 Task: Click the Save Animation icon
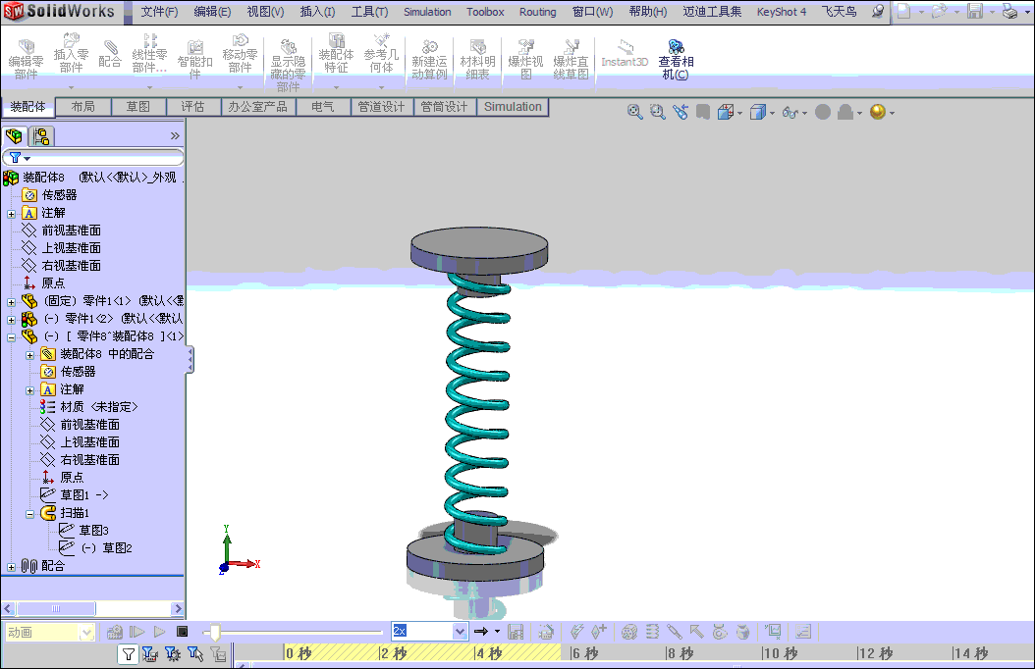[516, 632]
